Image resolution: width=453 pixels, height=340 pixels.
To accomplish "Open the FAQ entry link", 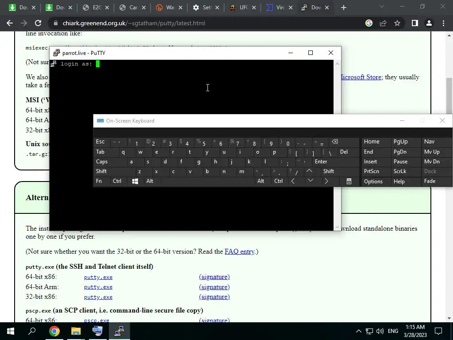I will 239,251.
